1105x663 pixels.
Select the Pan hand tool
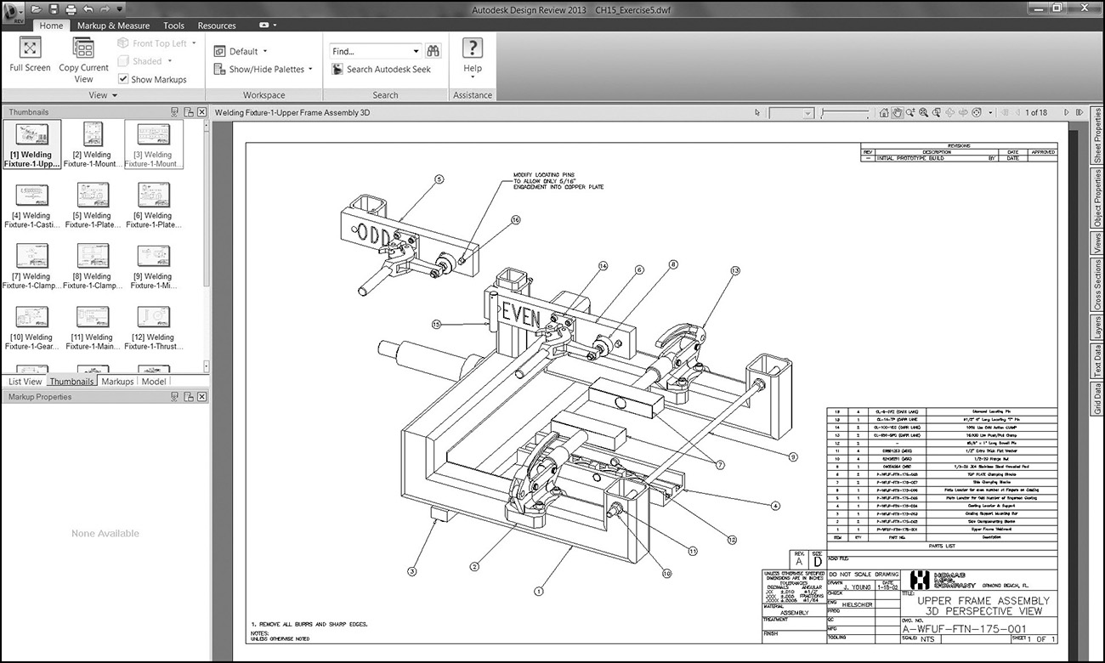pos(897,112)
